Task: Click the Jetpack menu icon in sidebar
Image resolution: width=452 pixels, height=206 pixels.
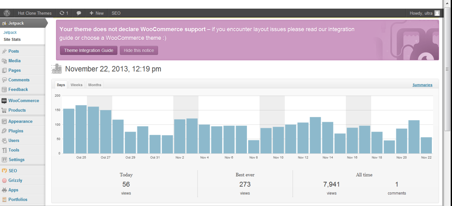Action: tap(4, 23)
